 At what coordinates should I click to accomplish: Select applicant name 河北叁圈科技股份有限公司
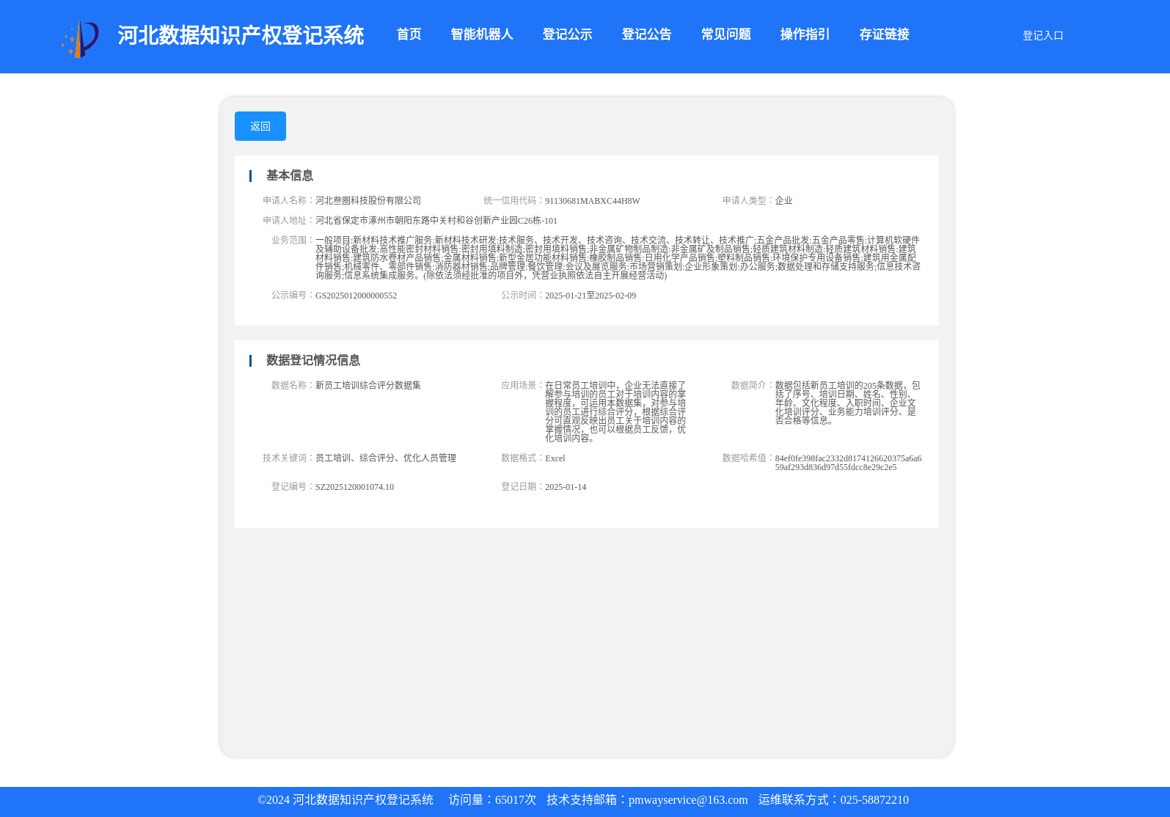coord(368,201)
